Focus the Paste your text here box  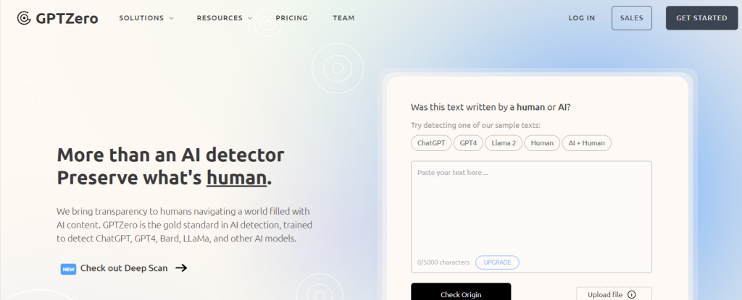pyautogui.click(x=531, y=217)
